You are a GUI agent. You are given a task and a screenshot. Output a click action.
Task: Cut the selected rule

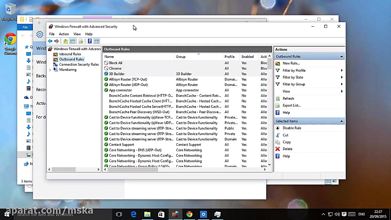285,135
